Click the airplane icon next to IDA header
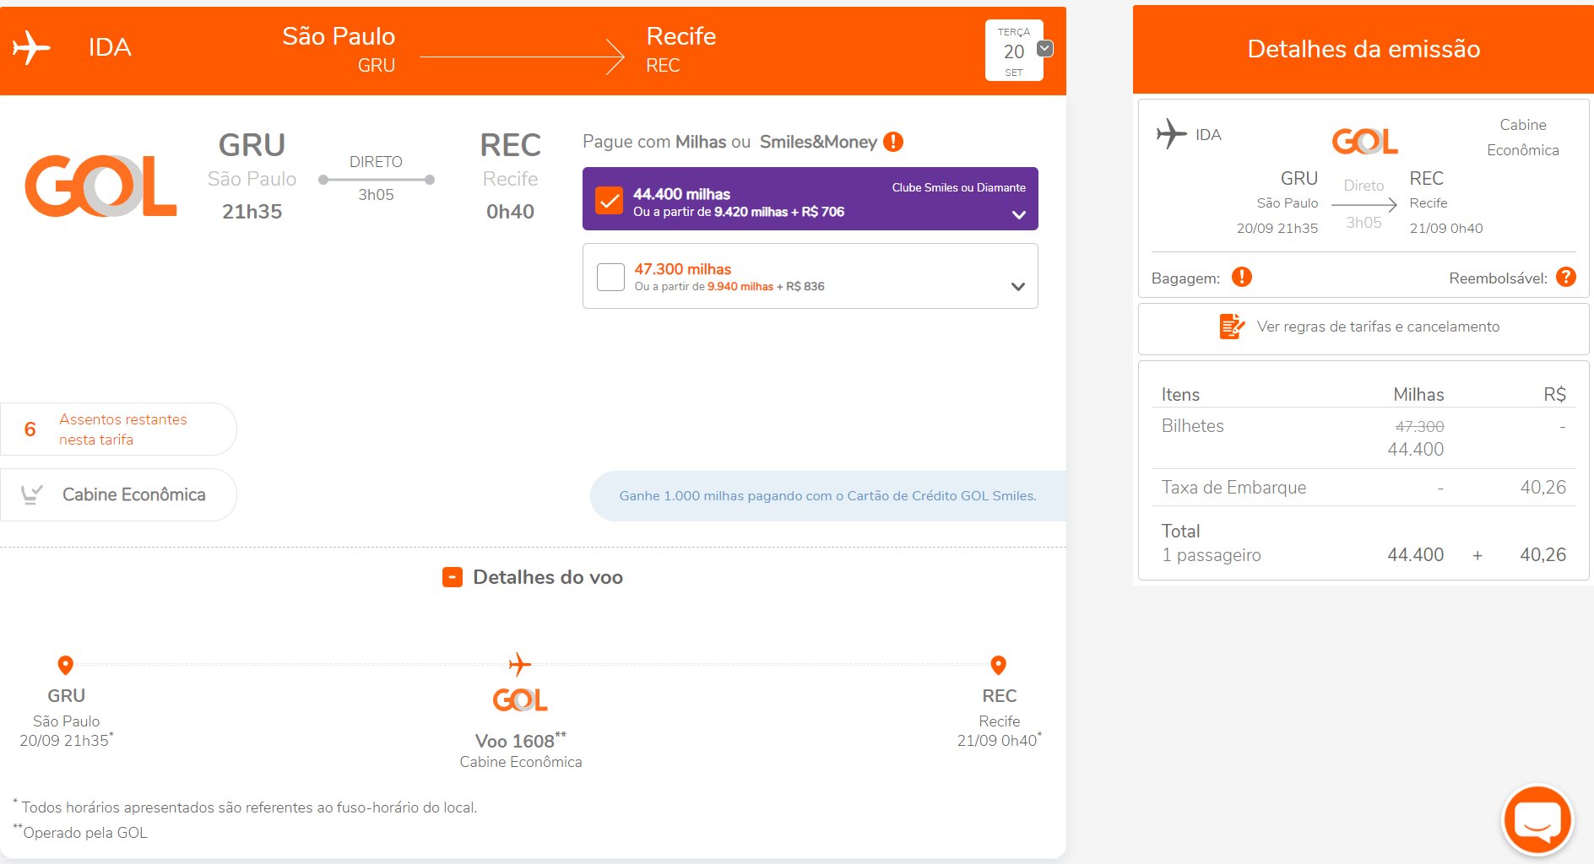The image size is (1594, 864). point(31,47)
